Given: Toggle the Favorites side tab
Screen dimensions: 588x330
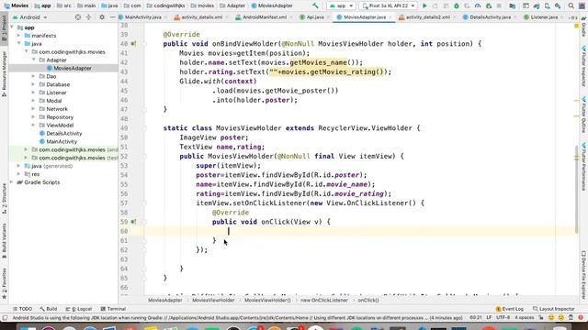Looking at the screenshot, I should (x=4, y=283).
